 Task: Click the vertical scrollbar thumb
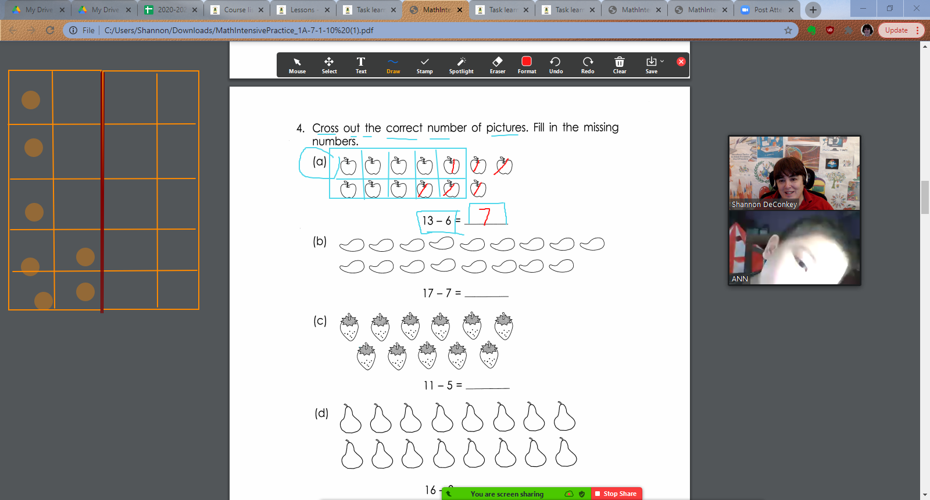[x=925, y=198]
